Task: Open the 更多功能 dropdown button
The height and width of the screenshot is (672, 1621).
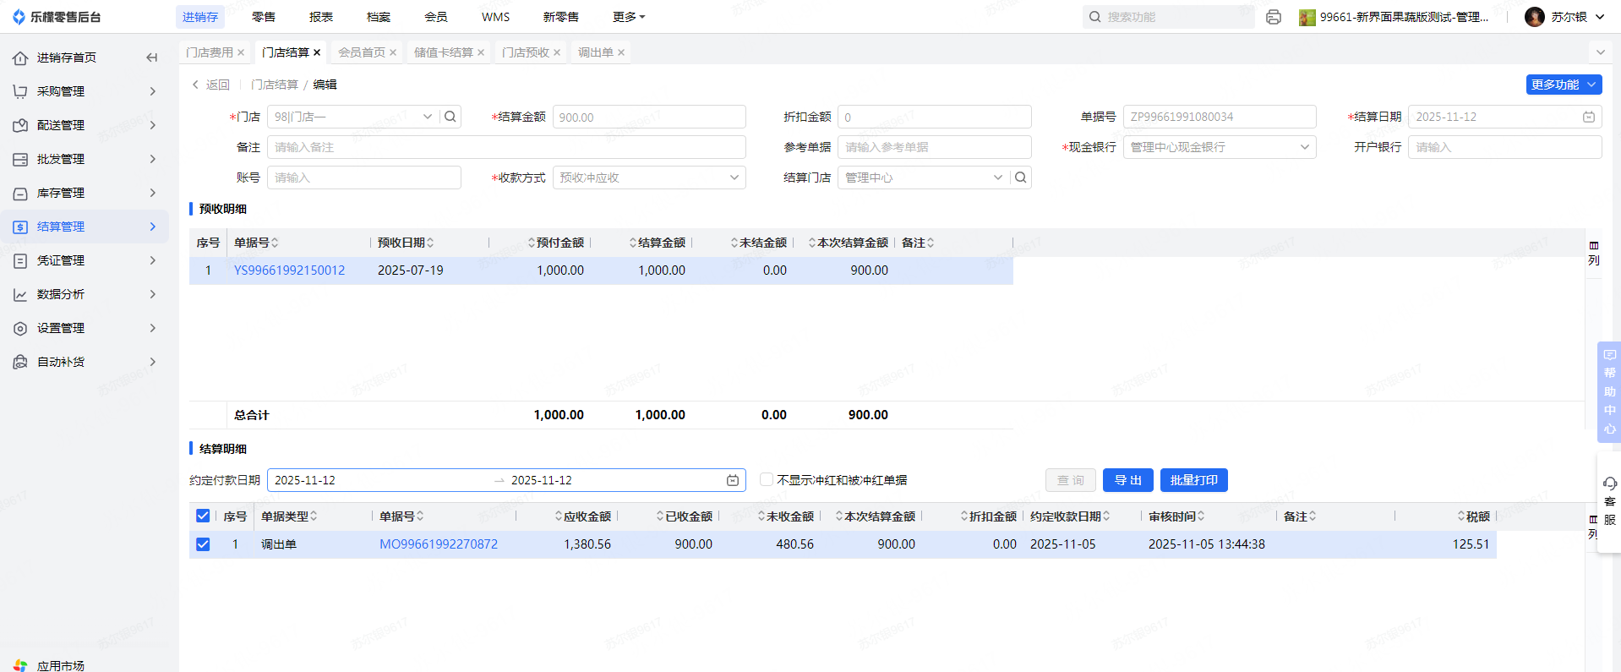Action: click(1564, 85)
